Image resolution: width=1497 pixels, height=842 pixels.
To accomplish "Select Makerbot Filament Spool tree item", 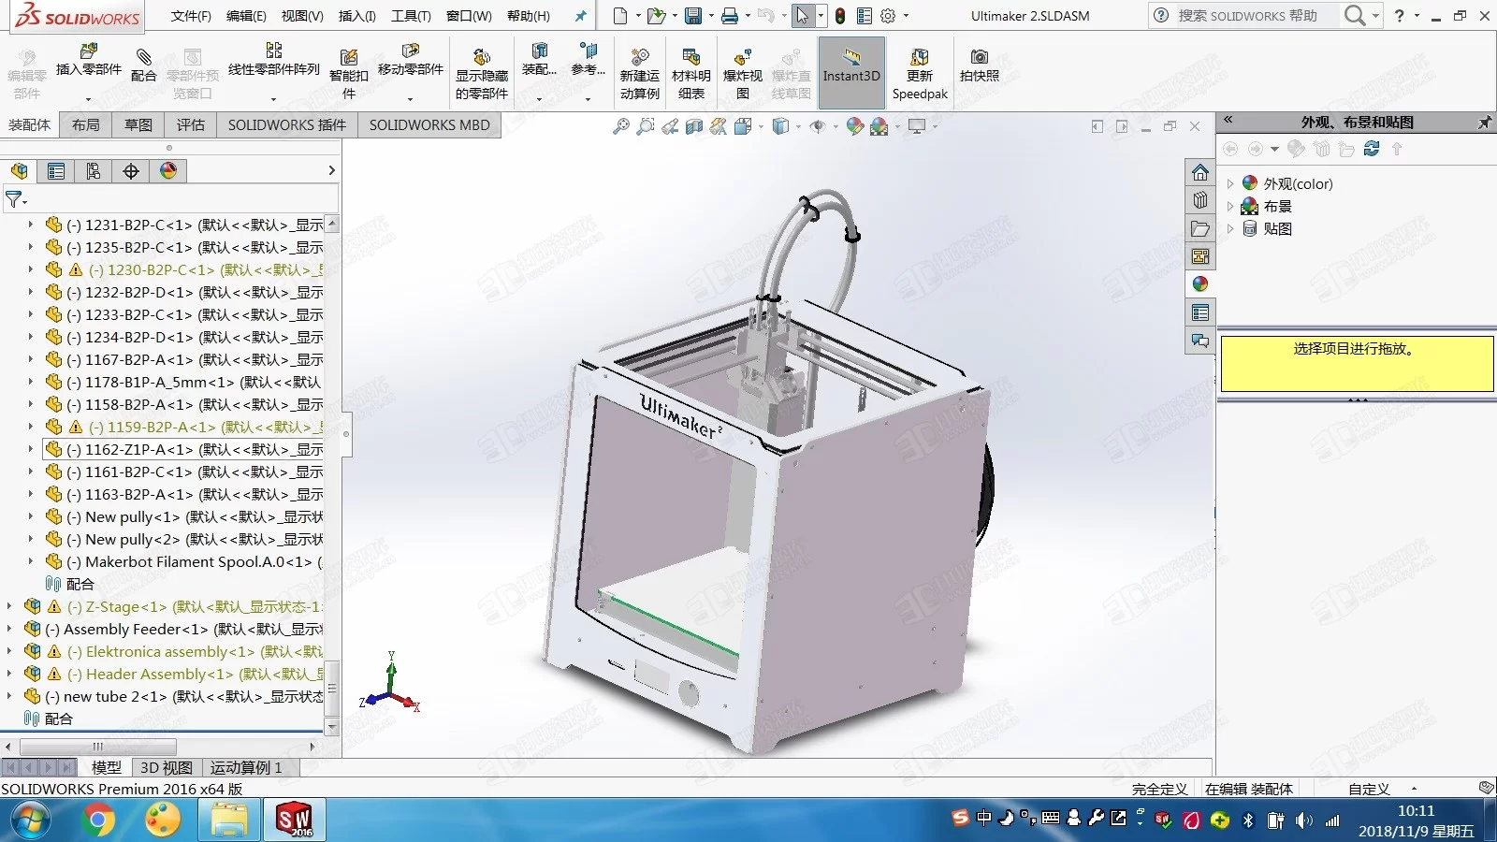I will point(195,561).
